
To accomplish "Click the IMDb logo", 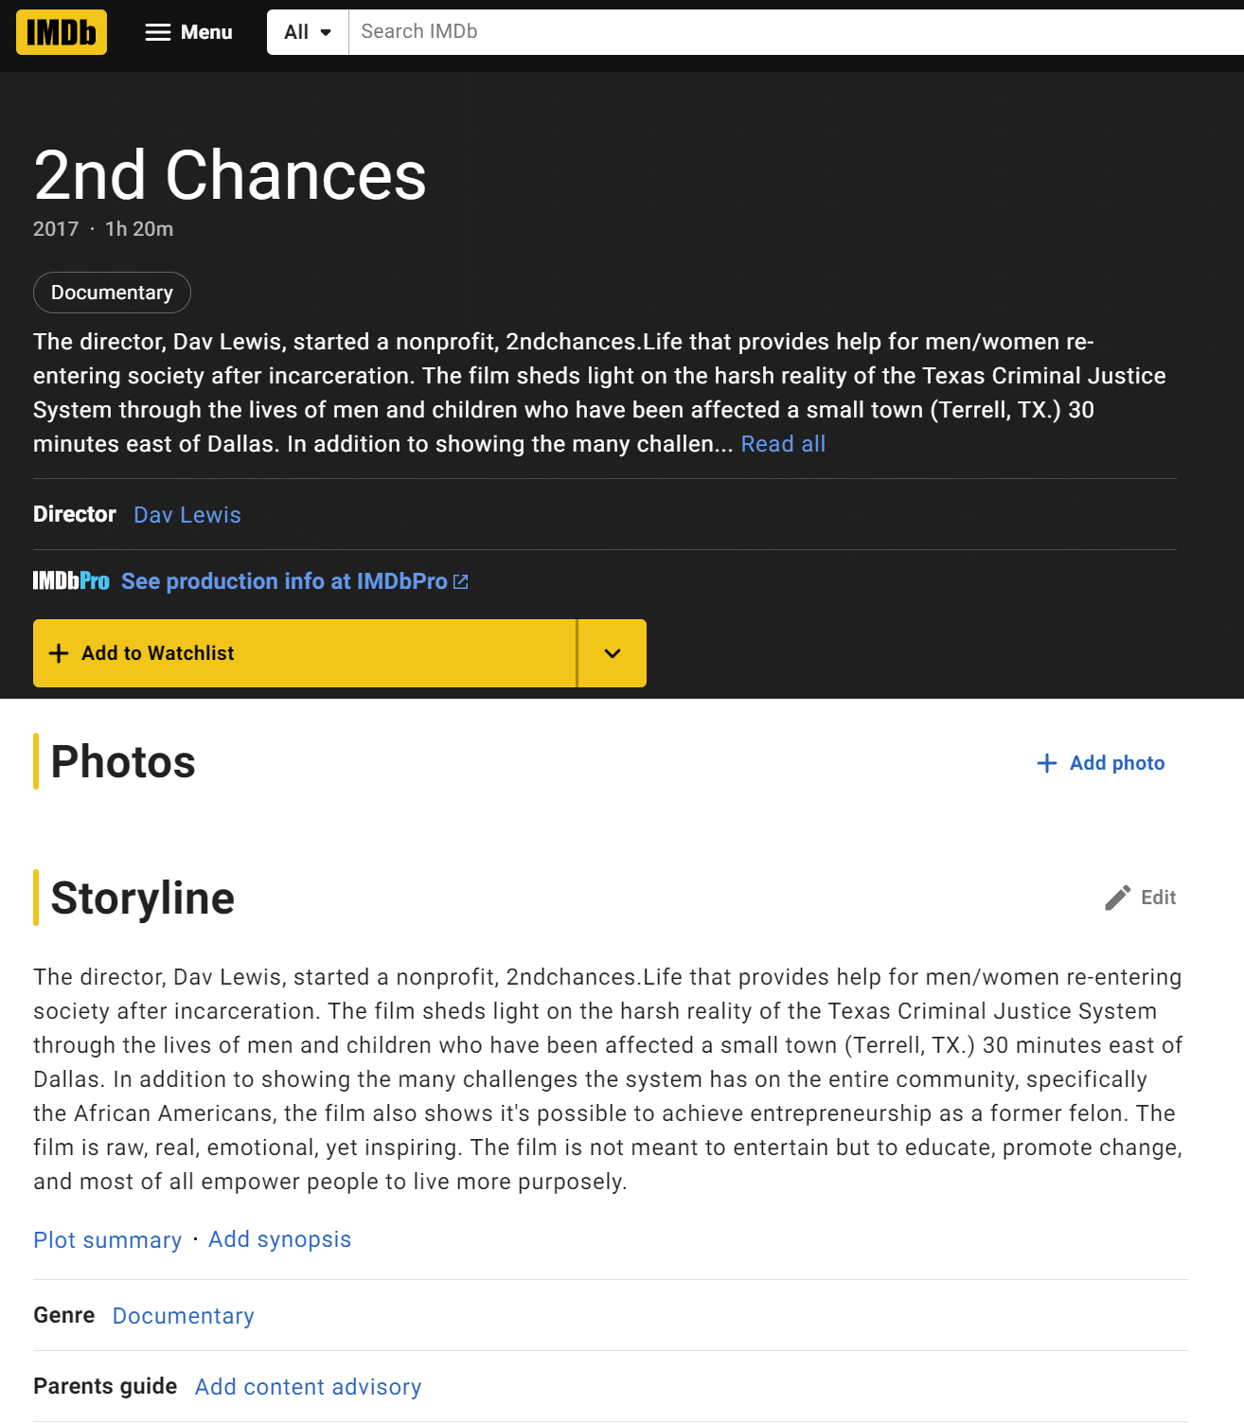I will [x=62, y=32].
